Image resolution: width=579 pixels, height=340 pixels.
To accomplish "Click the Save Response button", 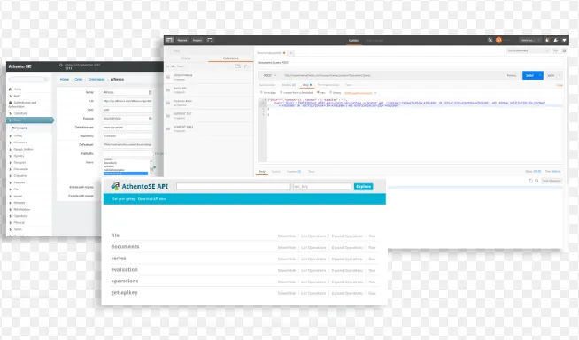I will pyautogui.click(x=552, y=181).
